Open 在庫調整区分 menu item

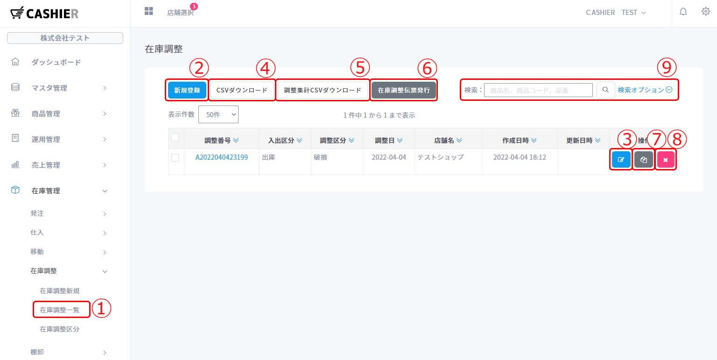pos(60,329)
